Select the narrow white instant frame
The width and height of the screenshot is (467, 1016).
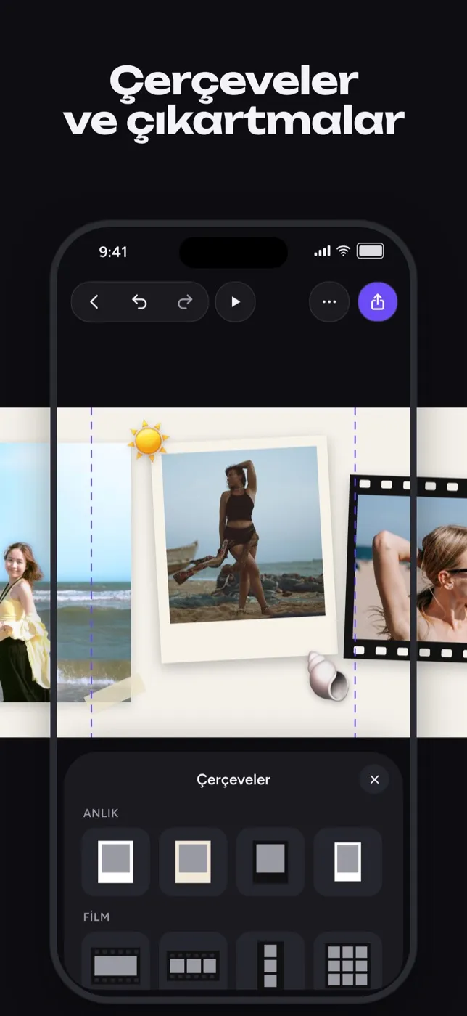tap(348, 861)
